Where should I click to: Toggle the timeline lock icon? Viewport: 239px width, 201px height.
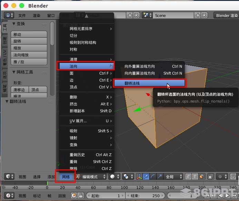[x=81, y=195]
